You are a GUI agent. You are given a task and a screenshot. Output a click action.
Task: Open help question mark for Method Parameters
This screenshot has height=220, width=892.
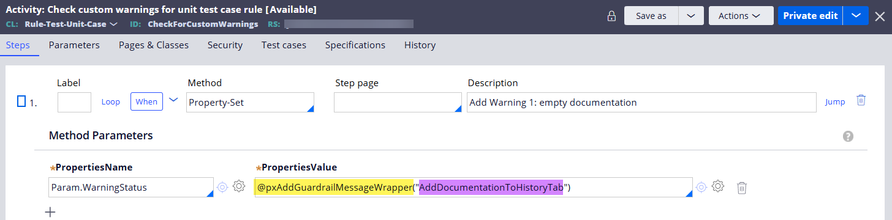coord(848,136)
